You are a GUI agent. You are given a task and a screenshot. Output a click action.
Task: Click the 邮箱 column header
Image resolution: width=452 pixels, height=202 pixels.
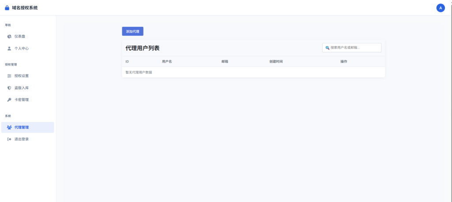pyautogui.click(x=225, y=62)
